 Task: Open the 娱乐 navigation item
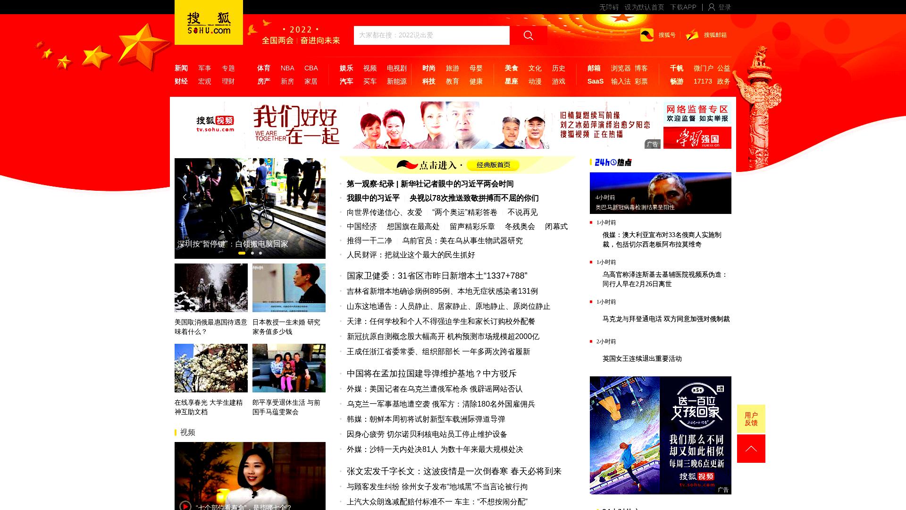point(346,68)
